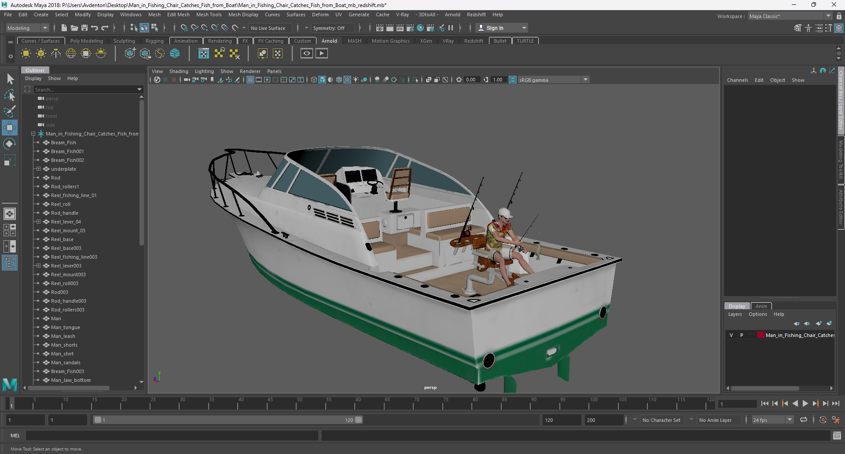Open render settings clapperboard icon

(x=410, y=28)
